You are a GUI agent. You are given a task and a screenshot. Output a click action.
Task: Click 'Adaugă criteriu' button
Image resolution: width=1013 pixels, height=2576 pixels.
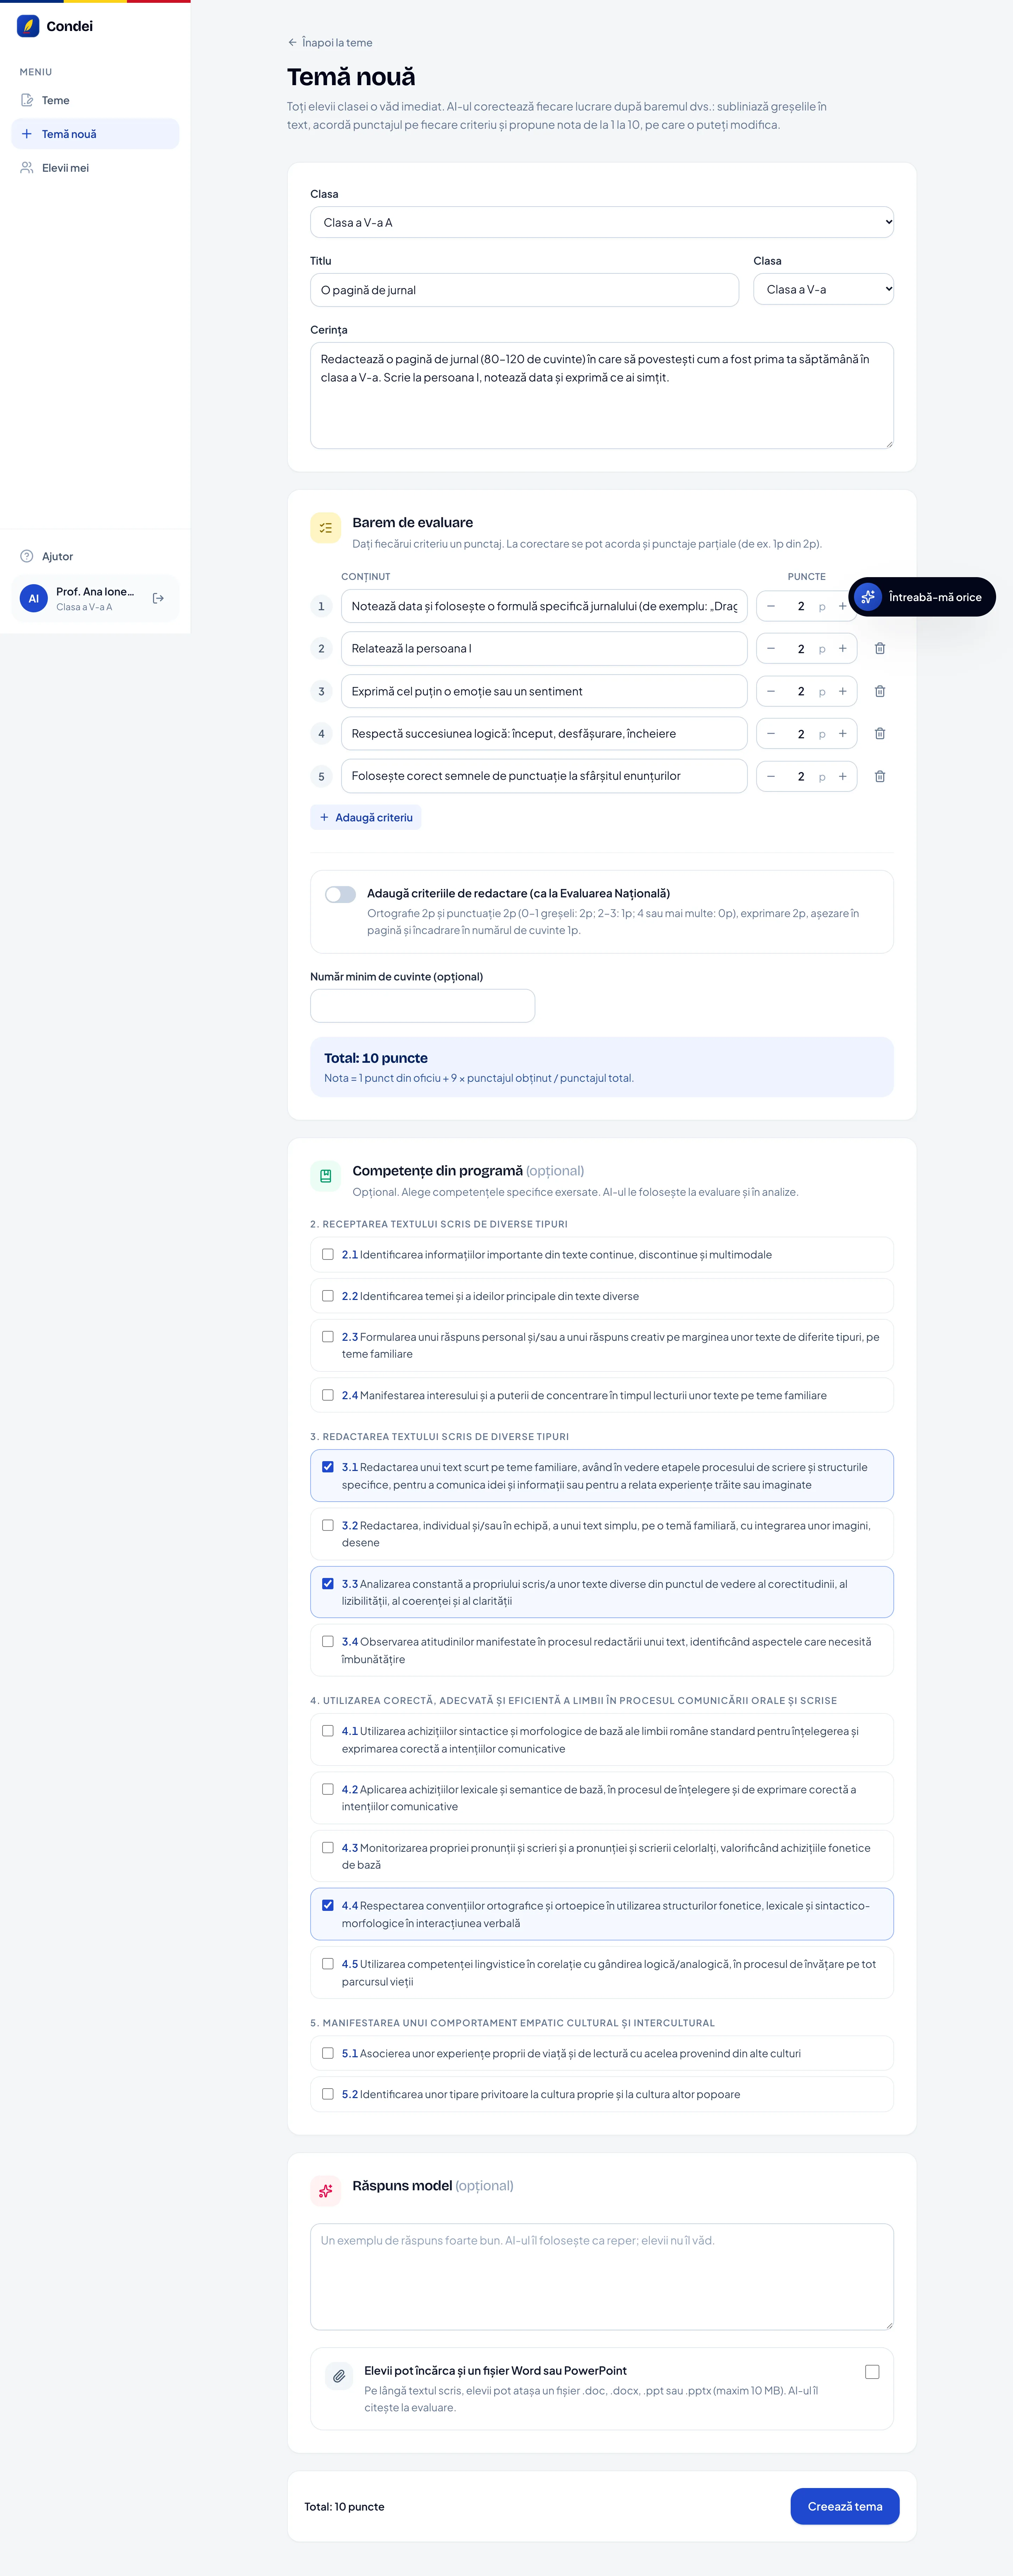[366, 817]
